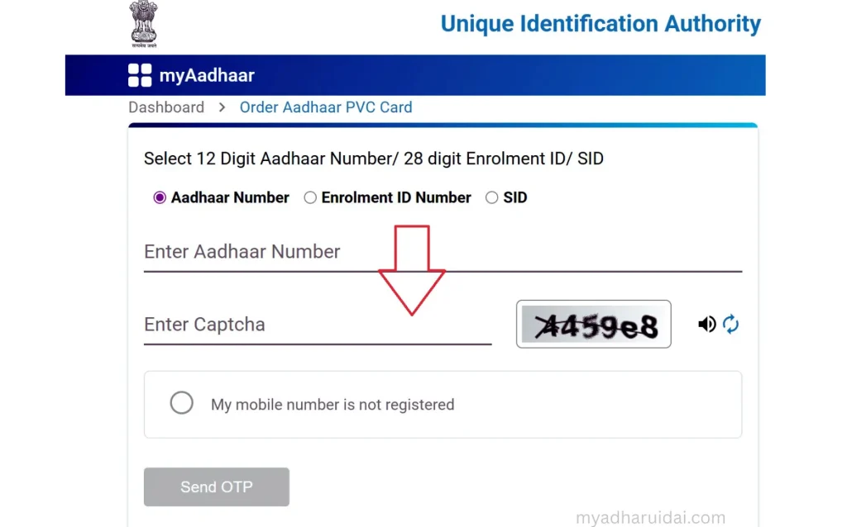Click the heading 'Select 12 Digit Aadhaar Number'

373,159
